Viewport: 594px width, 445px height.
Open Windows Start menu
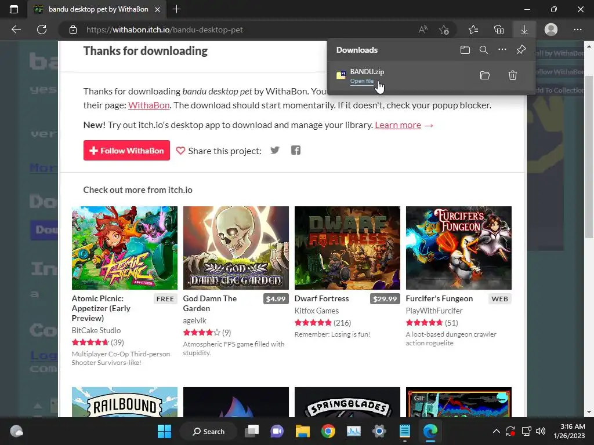(x=164, y=431)
